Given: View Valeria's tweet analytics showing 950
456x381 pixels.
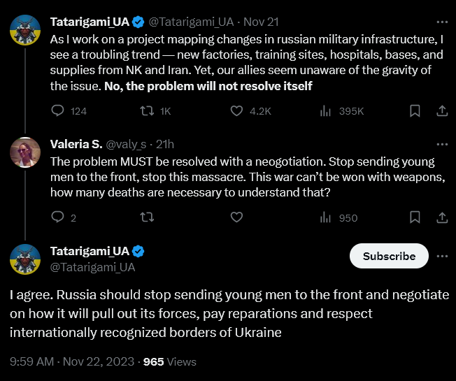Looking at the screenshot, I should [325, 217].
